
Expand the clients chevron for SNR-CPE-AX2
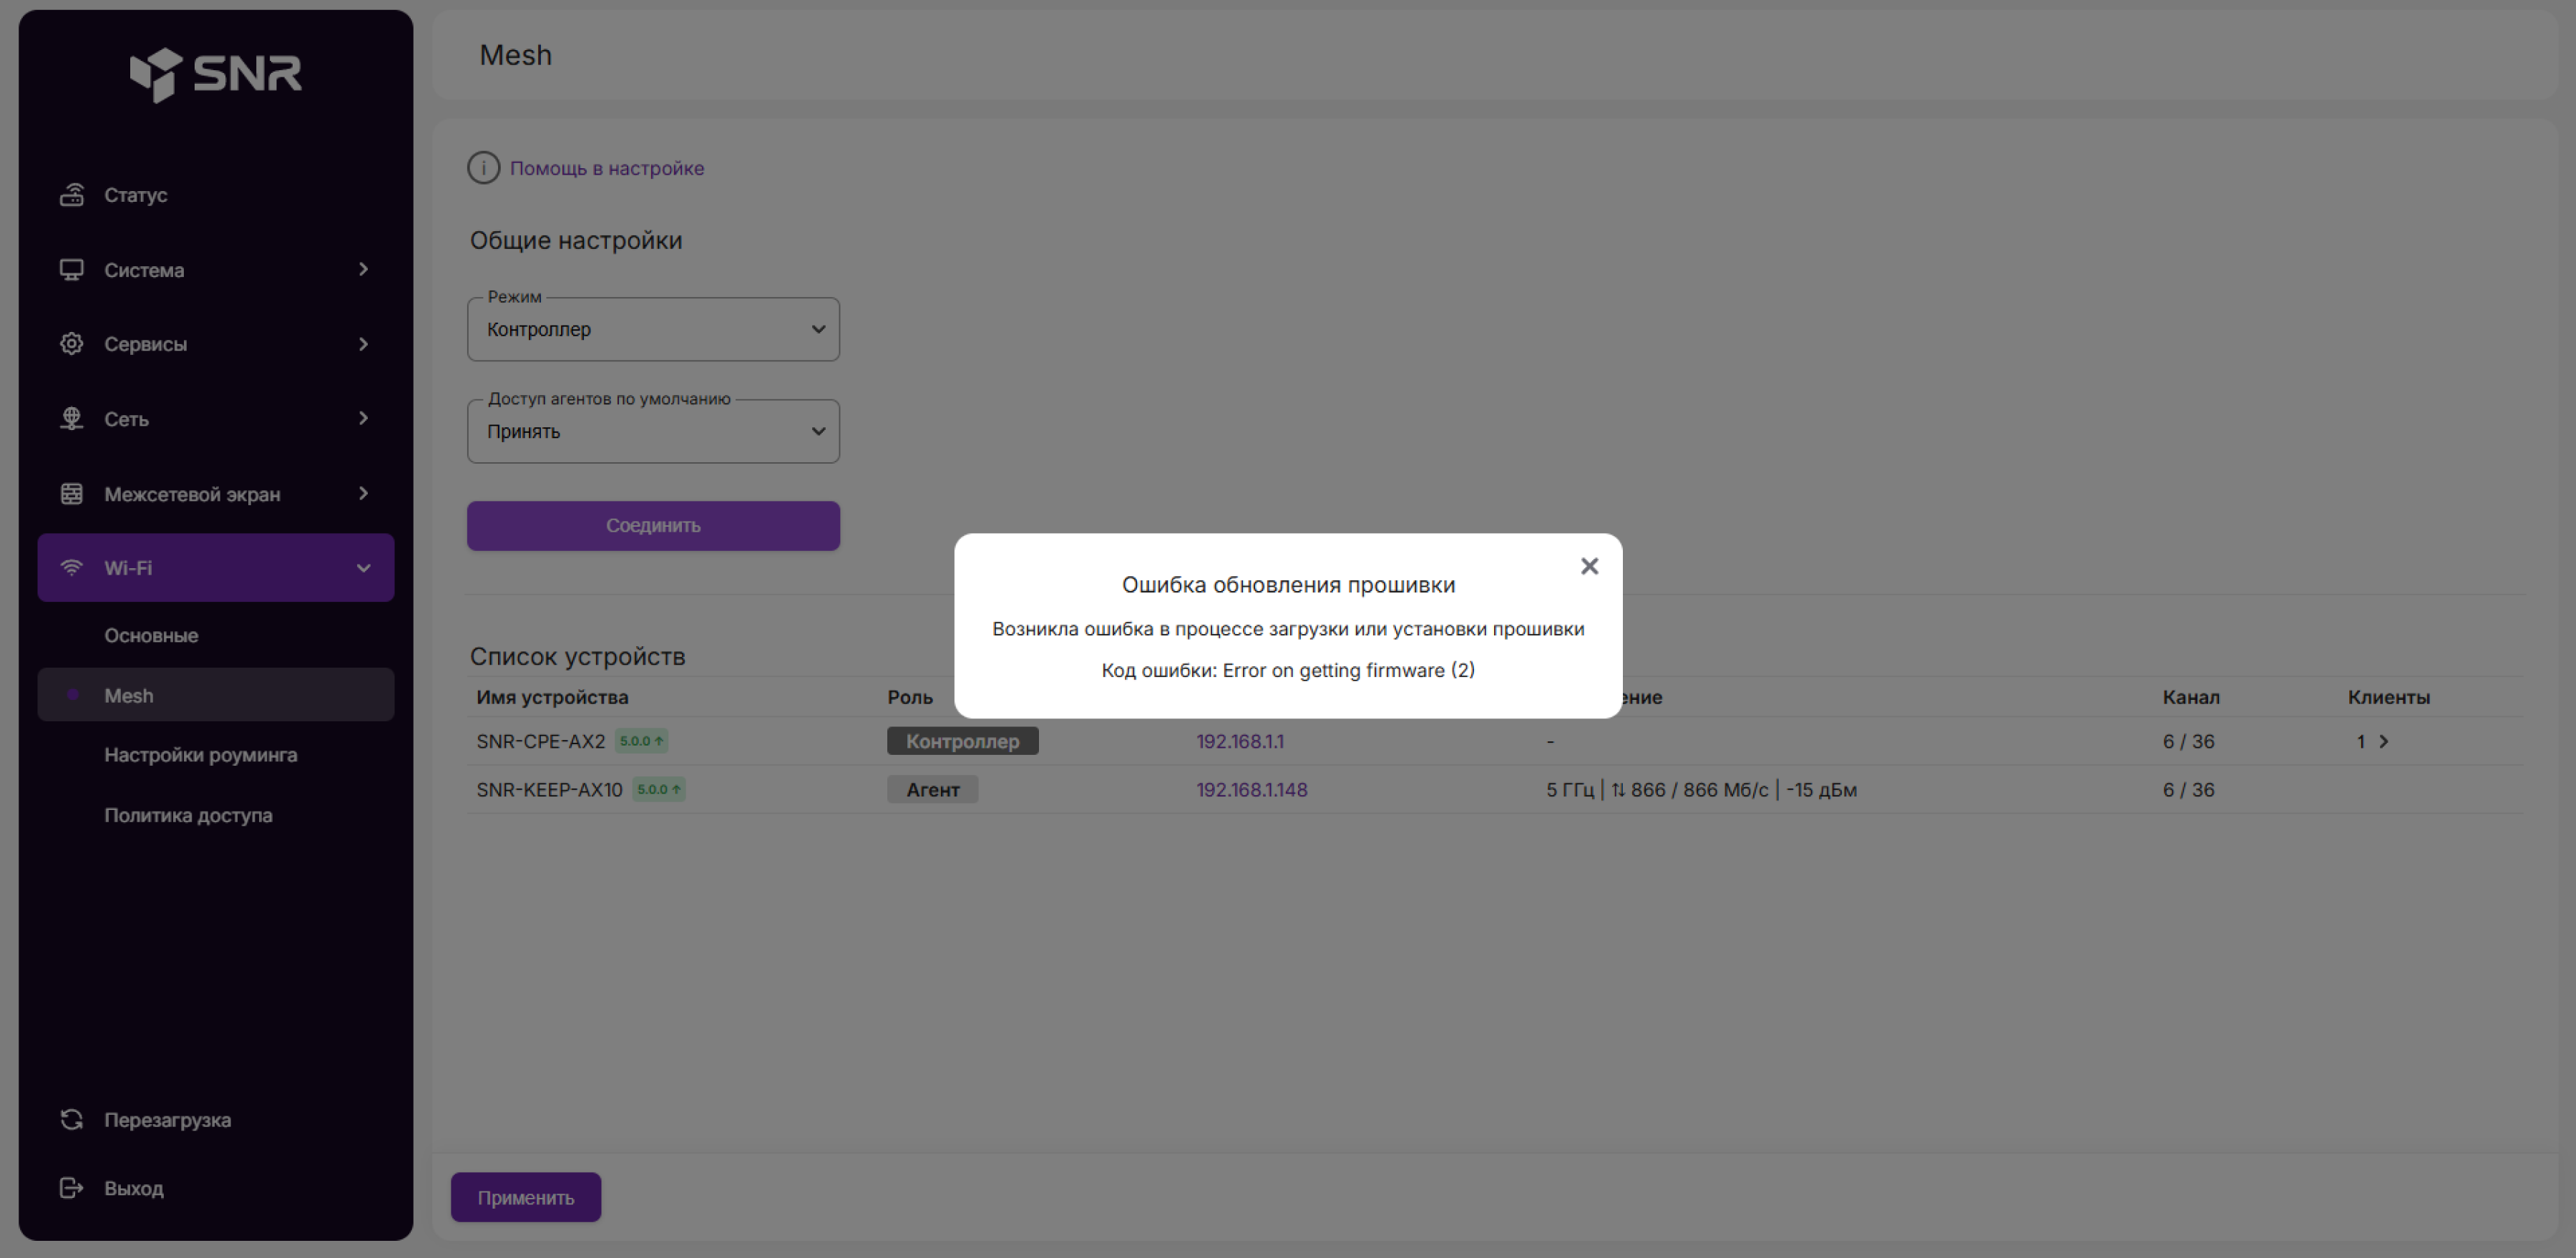[2384, 741]
